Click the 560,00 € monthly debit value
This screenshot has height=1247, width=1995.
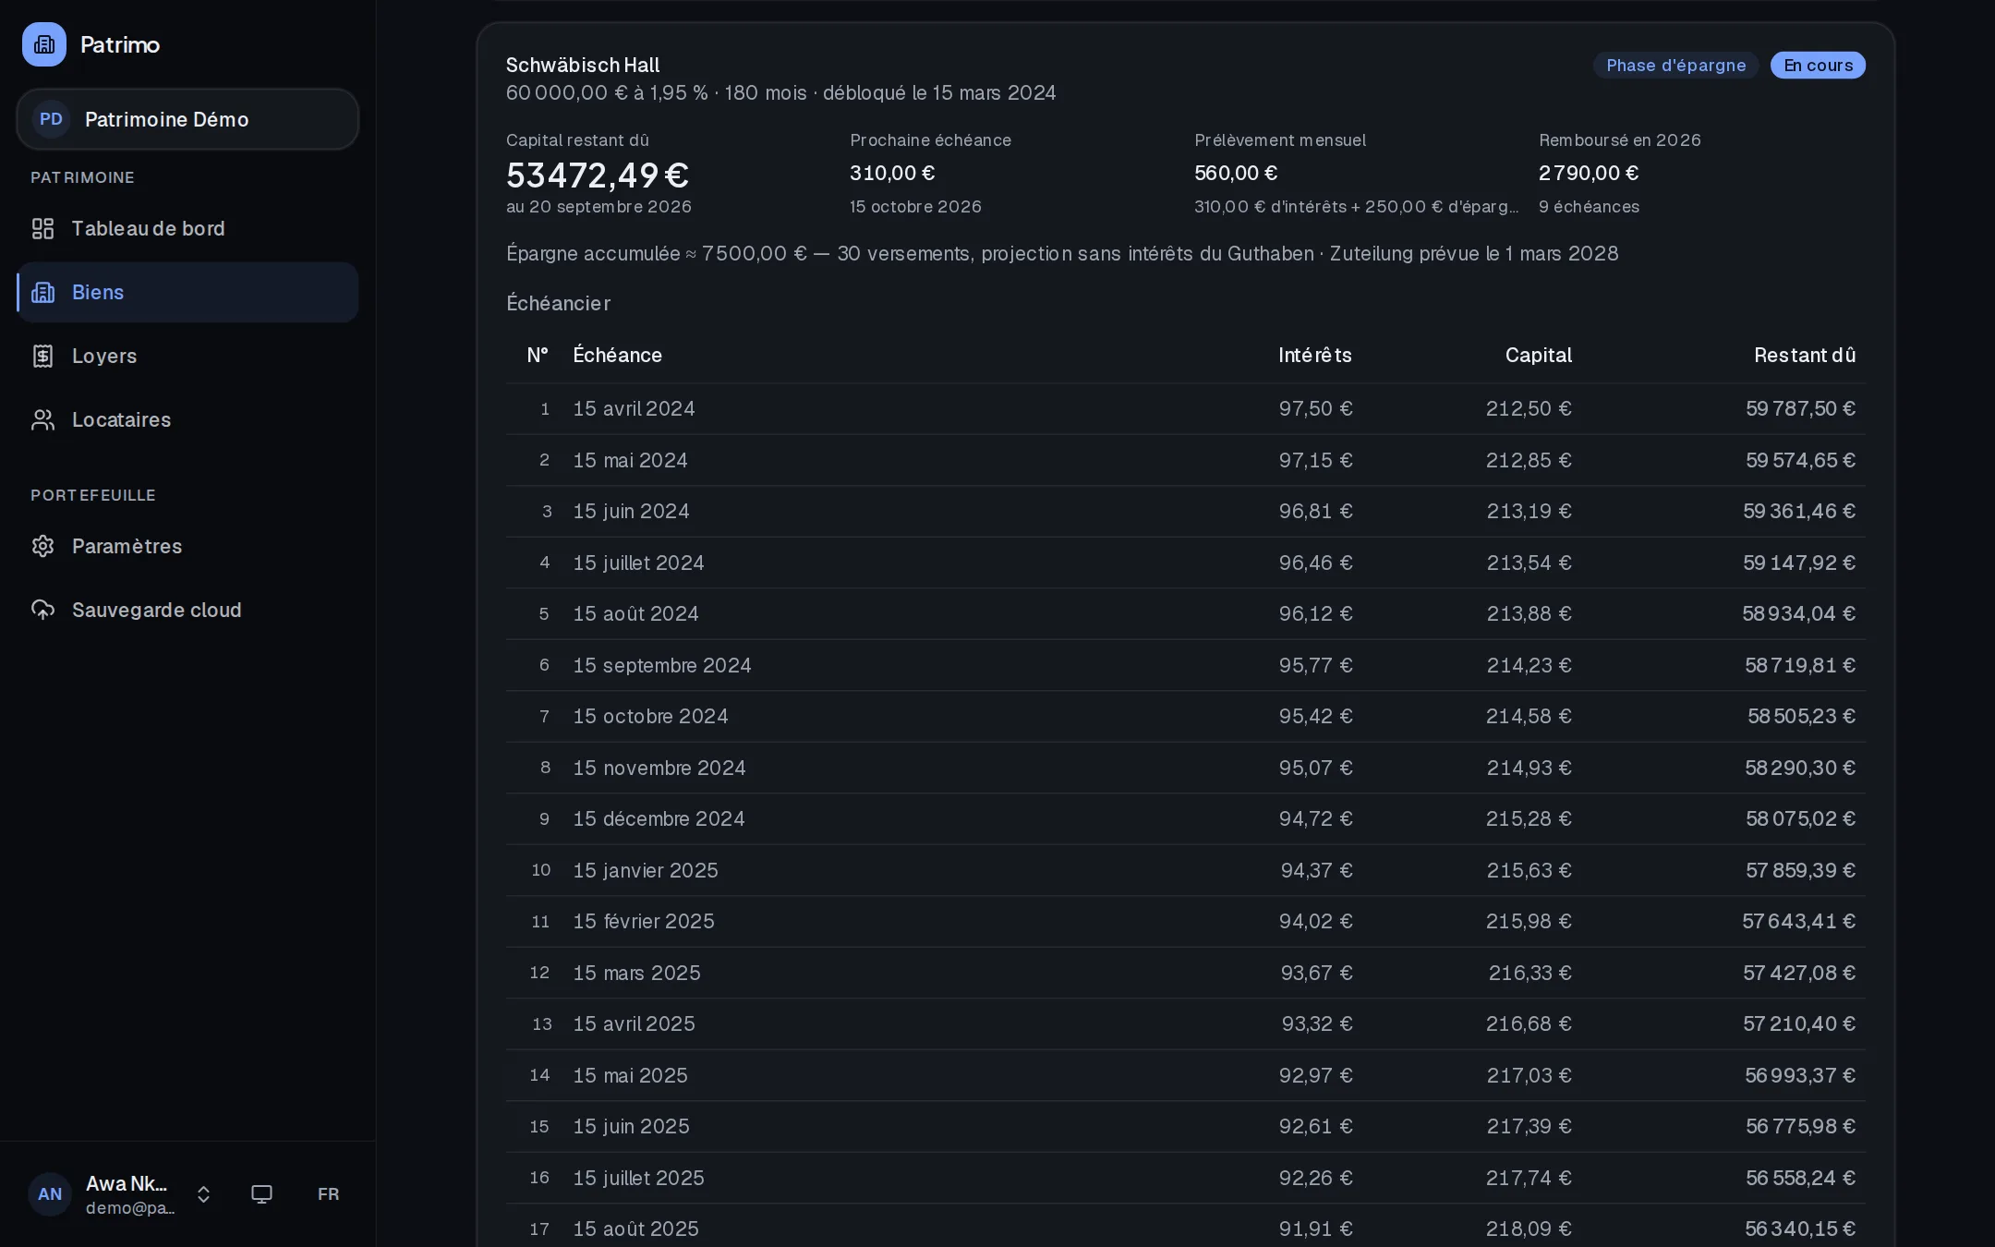[1236, 173]
